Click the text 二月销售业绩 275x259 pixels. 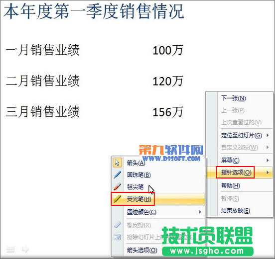43,81
